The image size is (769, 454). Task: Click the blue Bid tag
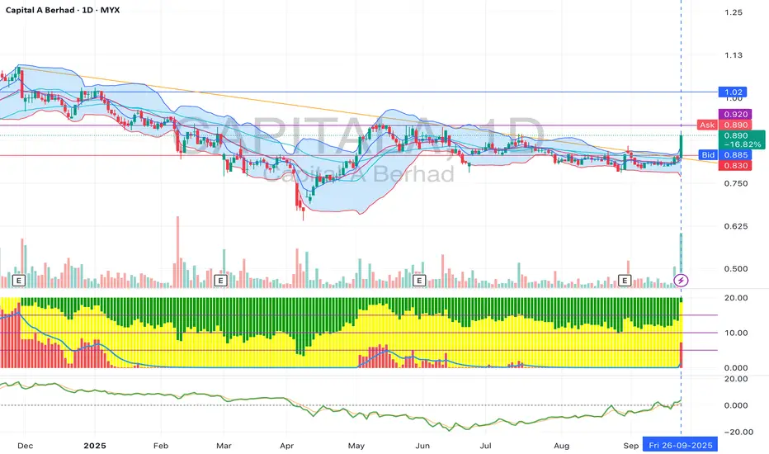tap(708, 155)
